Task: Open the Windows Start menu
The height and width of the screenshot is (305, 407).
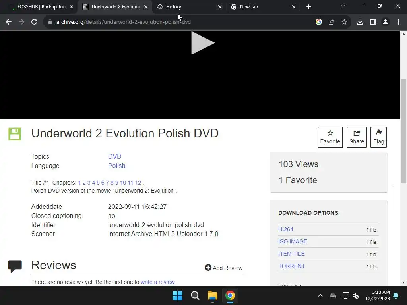Action: (178, 295)
